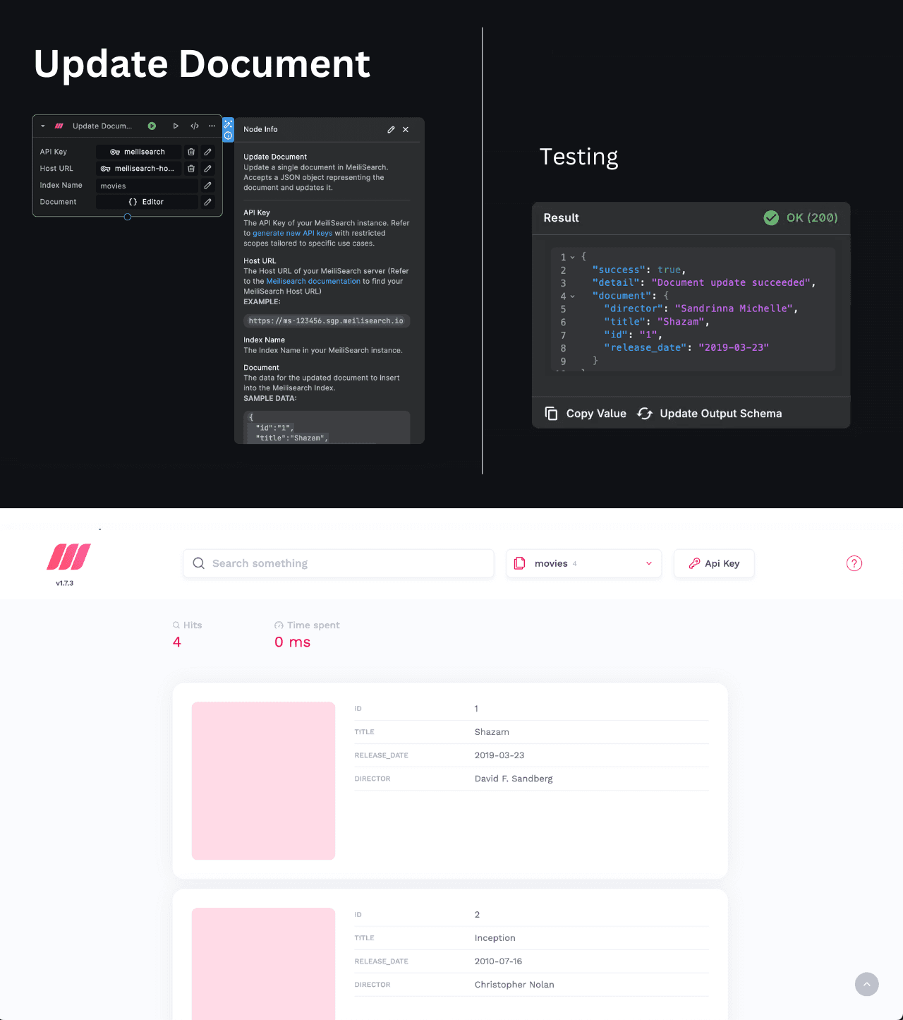The image size is (903, 1020).
Task: Click the scroll-to-top round arrow button
Action: (867, 984)
